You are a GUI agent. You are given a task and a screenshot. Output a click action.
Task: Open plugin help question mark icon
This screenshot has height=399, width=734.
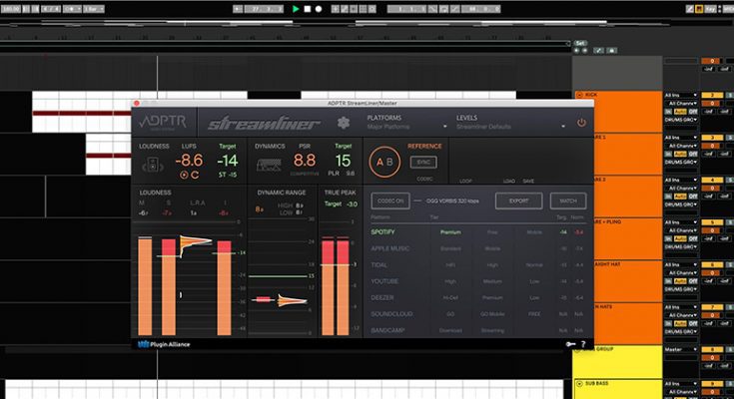click(582, 345)
